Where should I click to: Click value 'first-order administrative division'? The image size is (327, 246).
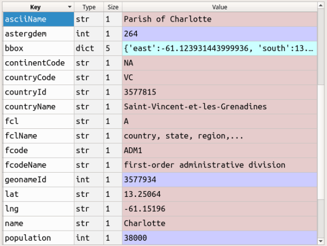point(219,165)
